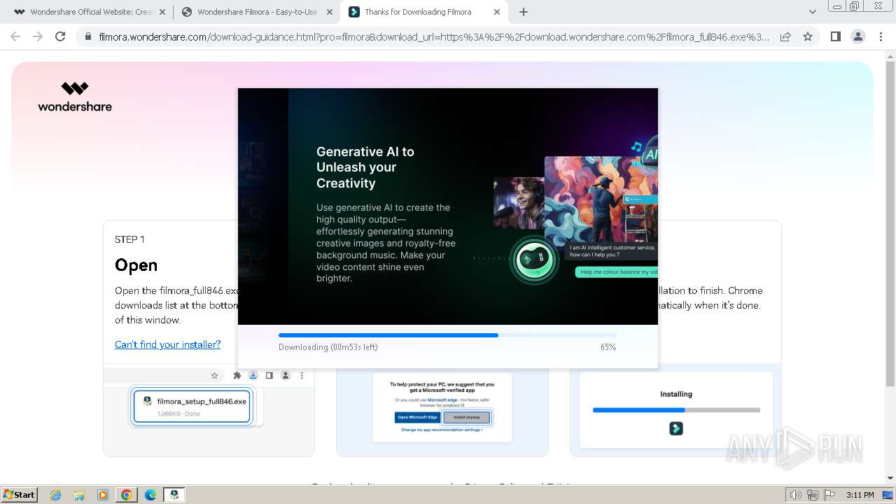Click the taskbar clock 3:11 PM
The image size is (896, 504).
[x=860, y=495]
